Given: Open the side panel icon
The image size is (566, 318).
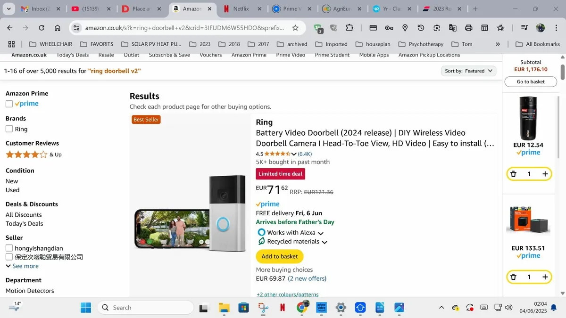Looking at the screenshot, I should [x=484, y=28].
